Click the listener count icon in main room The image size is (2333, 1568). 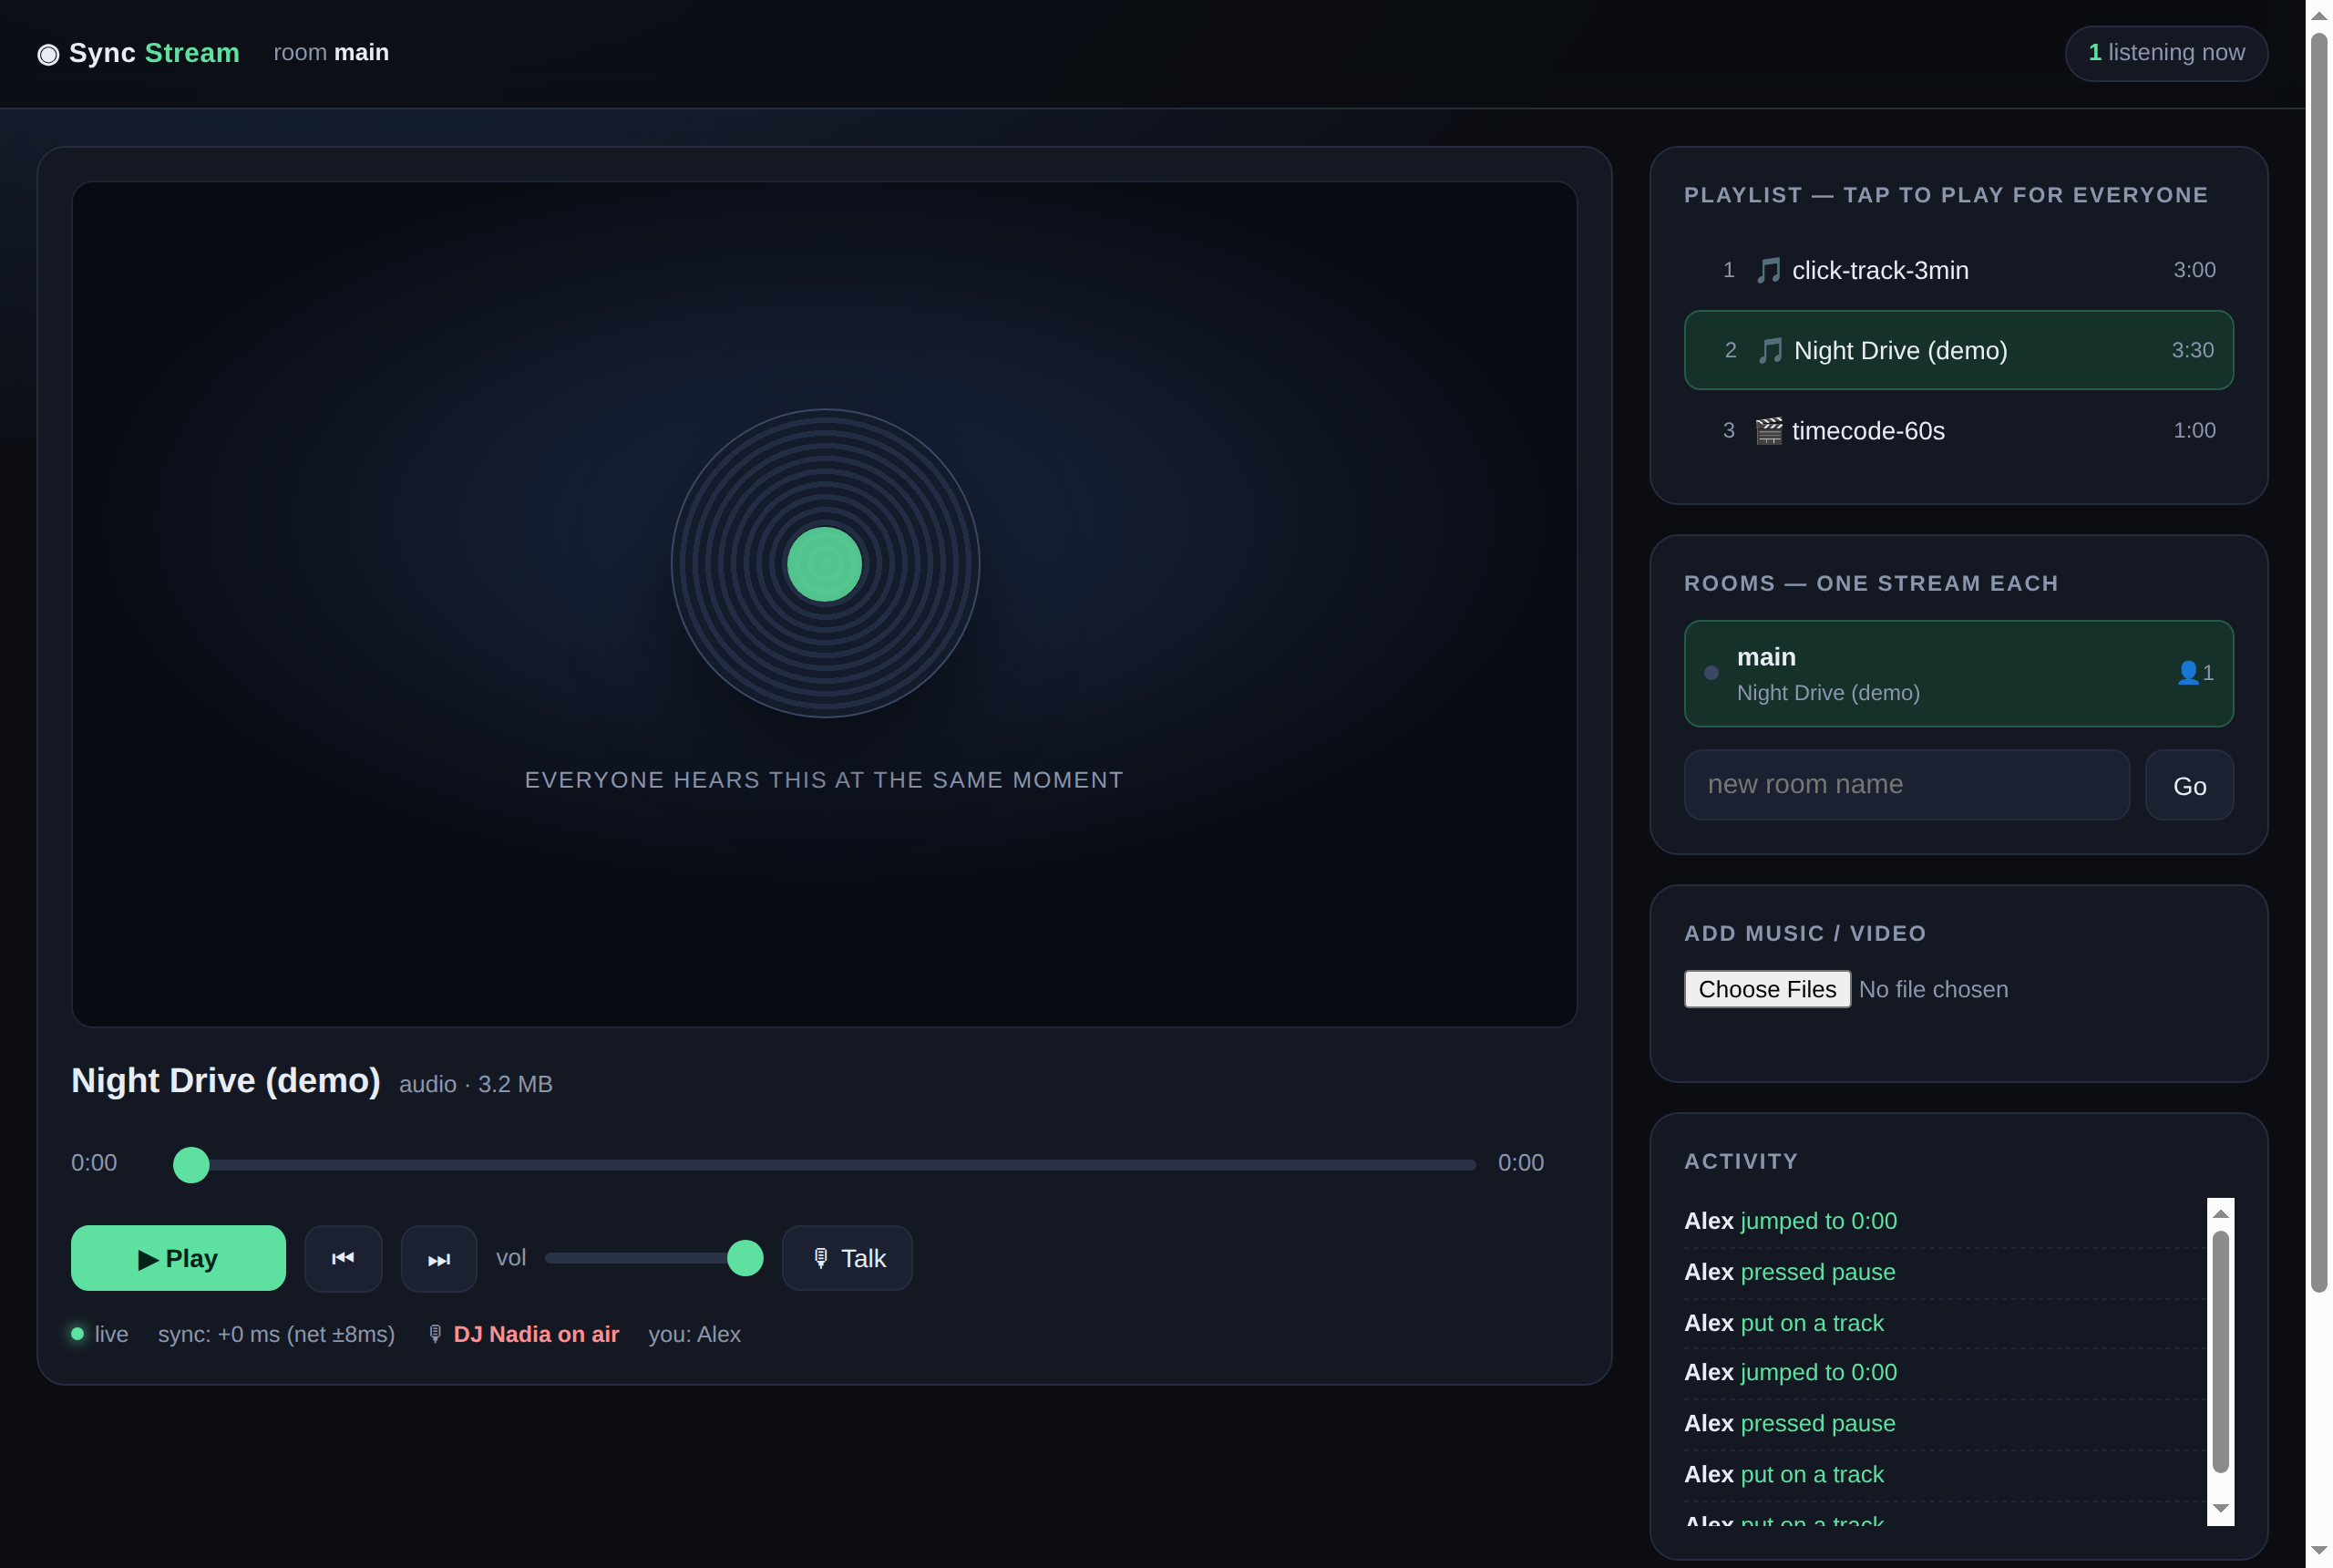(x=2188, y=673)
